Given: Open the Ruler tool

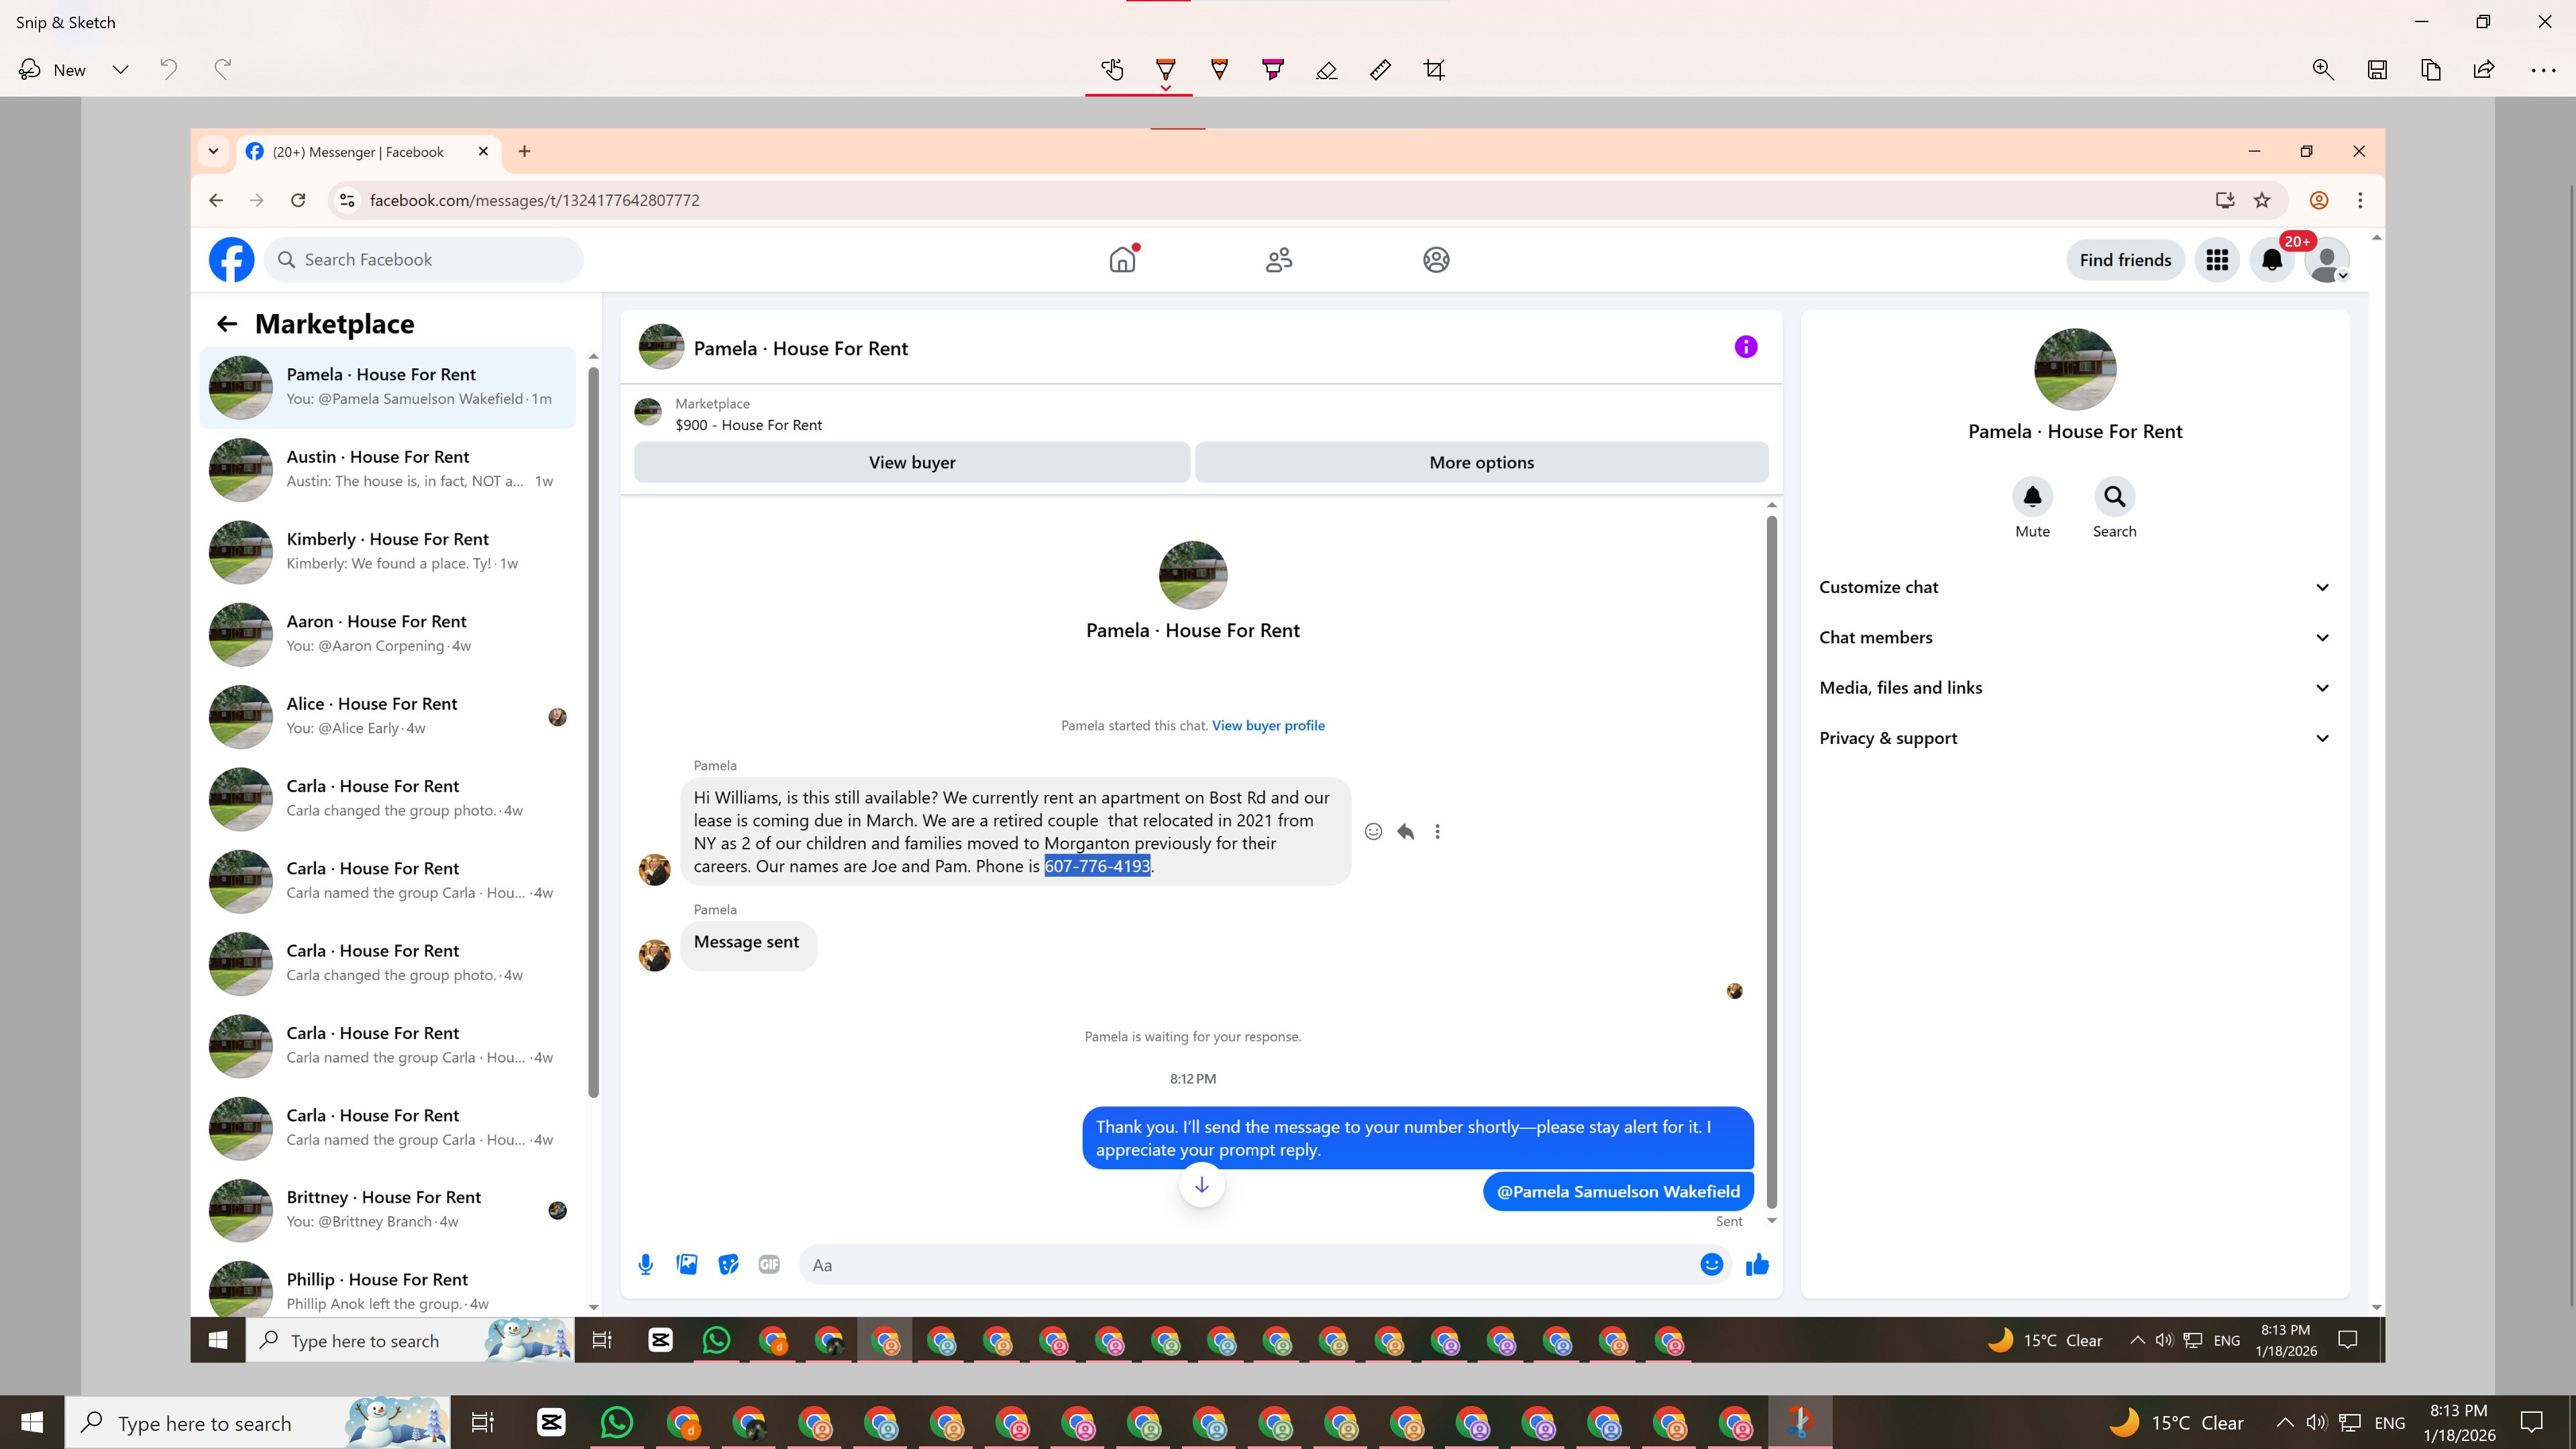Looking at the screenshot, I should tap(1380, 69).
